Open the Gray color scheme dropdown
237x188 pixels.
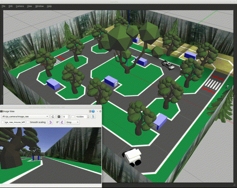(x=73, y=122)
